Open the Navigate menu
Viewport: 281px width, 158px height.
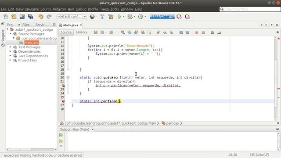pyautogui.click(x=32, y=9)
